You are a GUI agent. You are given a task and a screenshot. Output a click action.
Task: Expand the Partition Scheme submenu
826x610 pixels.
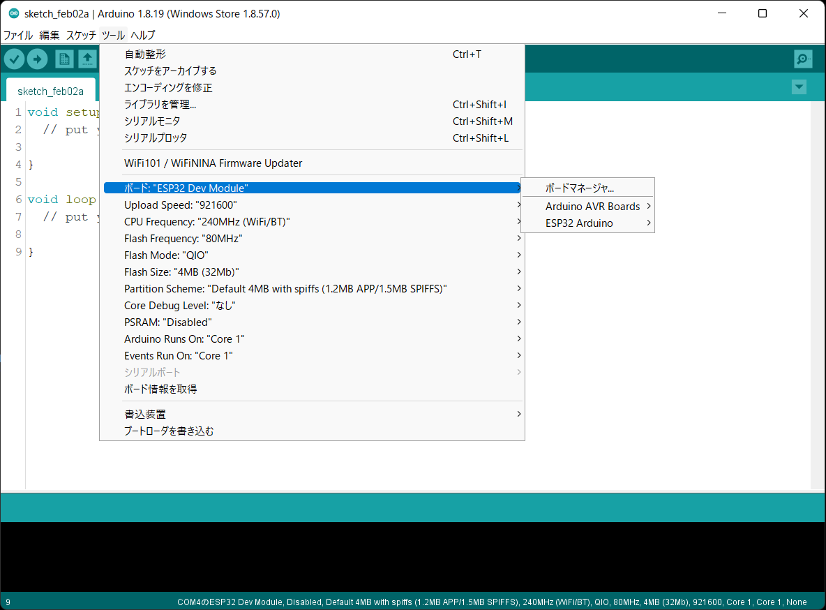314,288
